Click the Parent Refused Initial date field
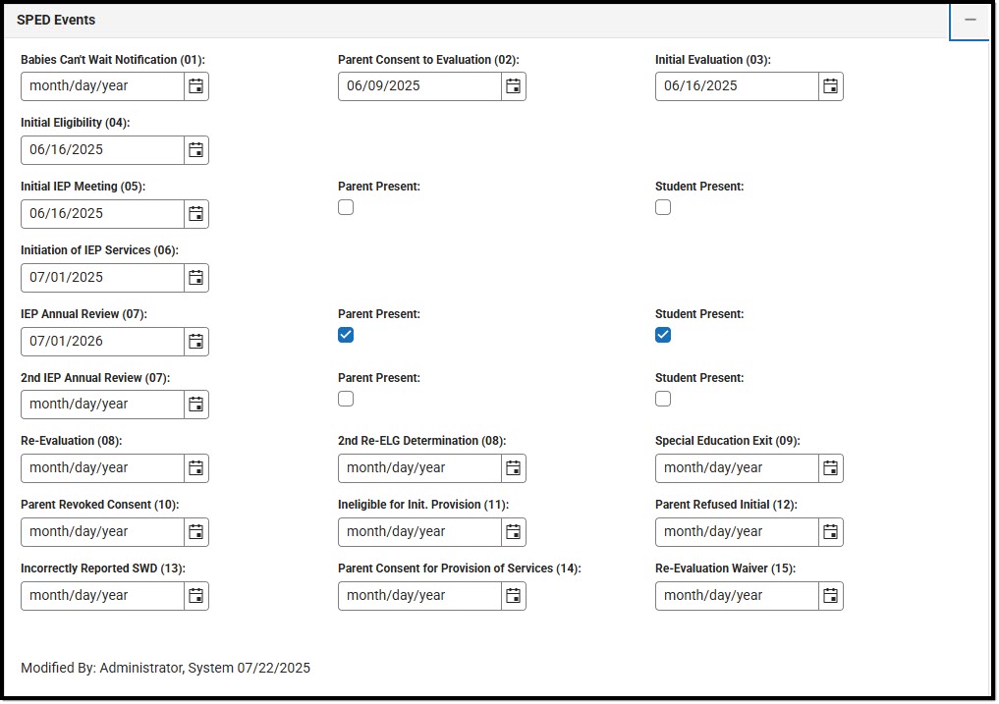The width and height of the screenshot is (999, 704). [x=737, y=532]
